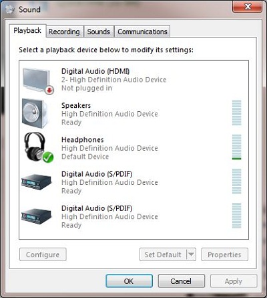The width and height of the screenshot is (267, 298).
Task: Select the second Digital Audio (S/PDIF) receiver icon
Action: tap(37, 216)
